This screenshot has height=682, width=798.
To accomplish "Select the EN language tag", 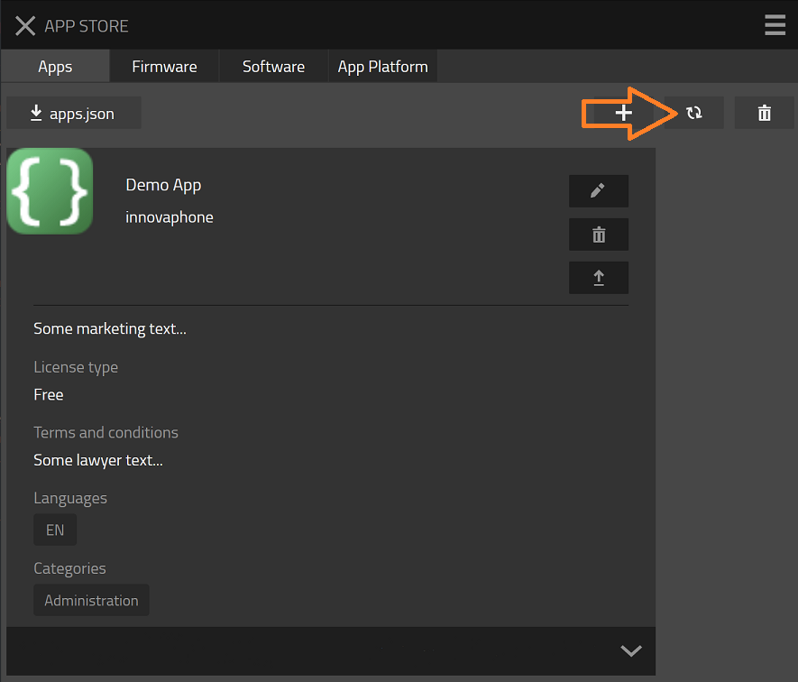I will tap(55, 530).
